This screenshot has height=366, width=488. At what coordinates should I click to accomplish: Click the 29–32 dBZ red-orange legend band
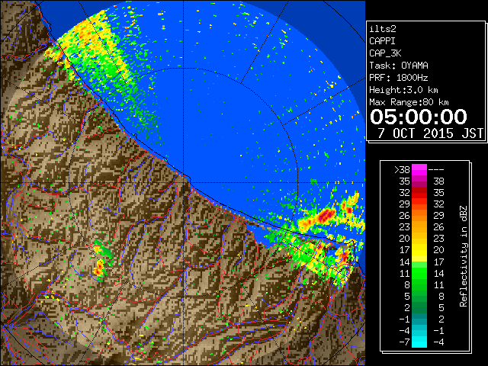pyautogui.click(x=419, y=204)
